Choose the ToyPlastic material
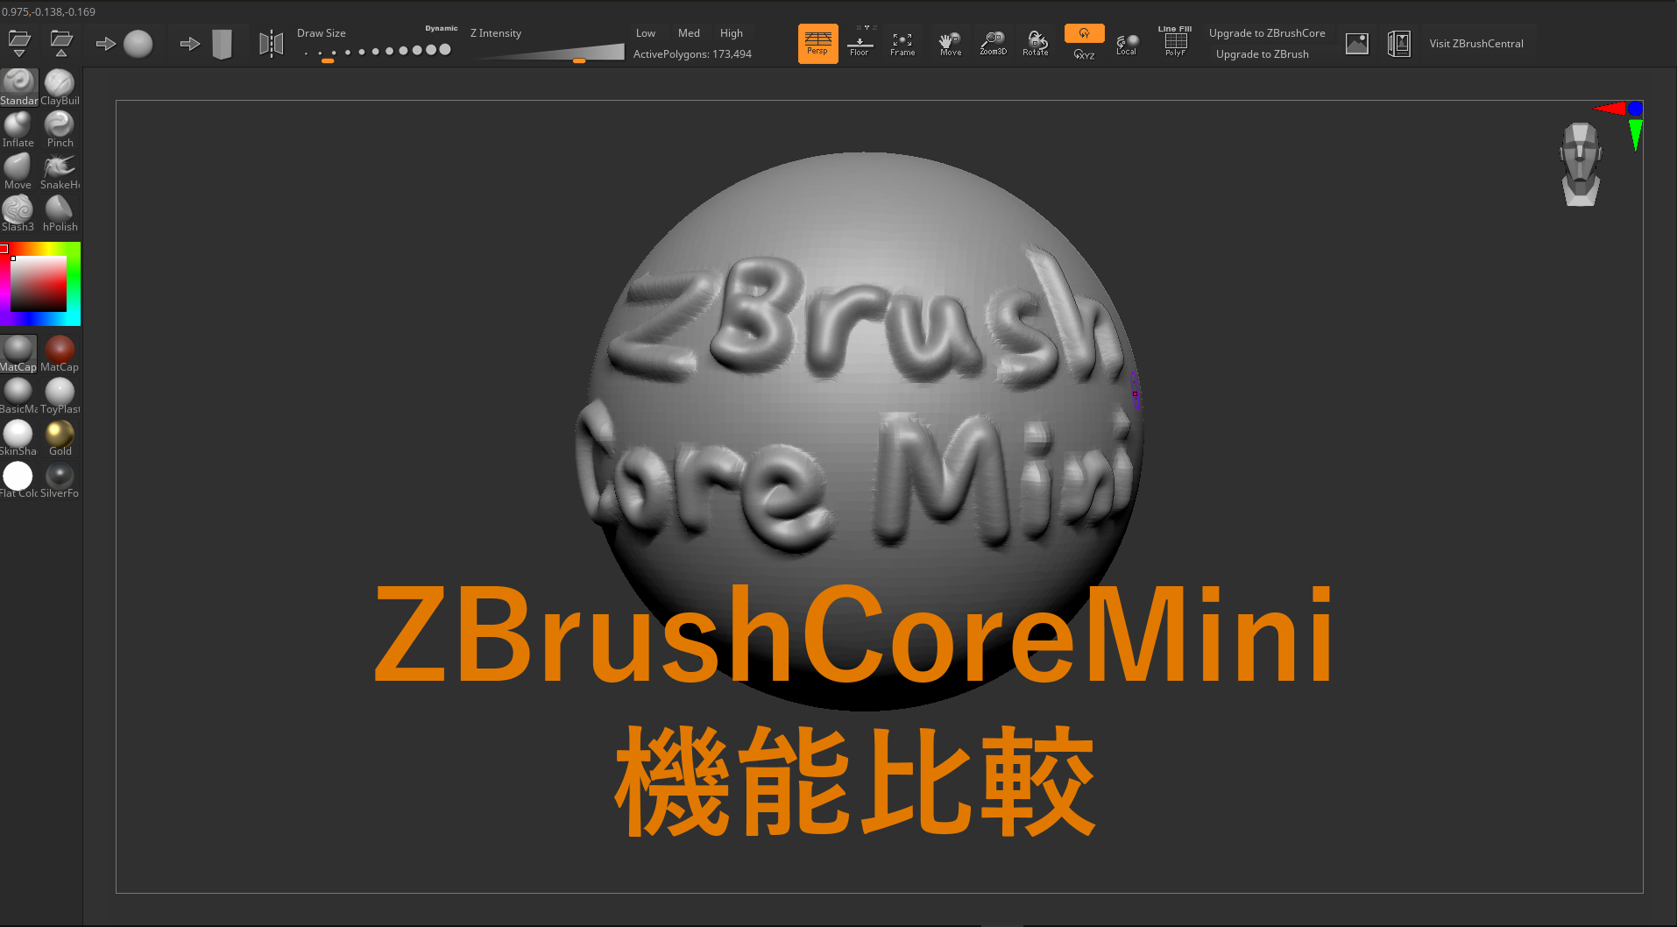1677x927 pixels. coord(60,396)
